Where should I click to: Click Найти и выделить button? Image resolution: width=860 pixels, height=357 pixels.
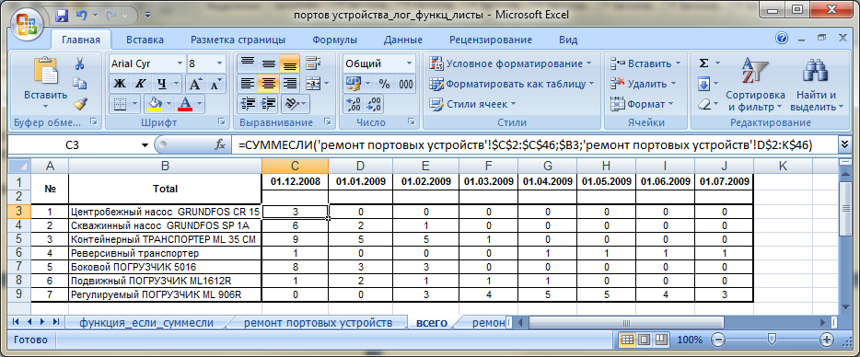(816, 83)
